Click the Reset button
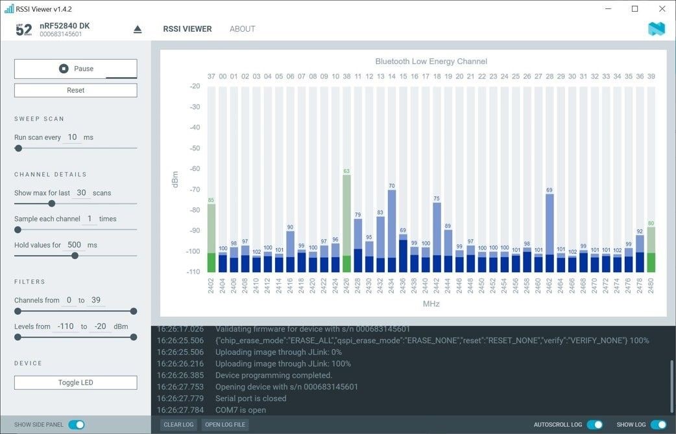676x434 pixels. 75,90
